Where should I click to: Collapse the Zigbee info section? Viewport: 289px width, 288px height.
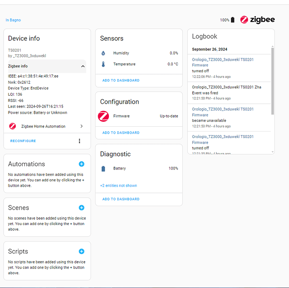click(x=83, y=66)
